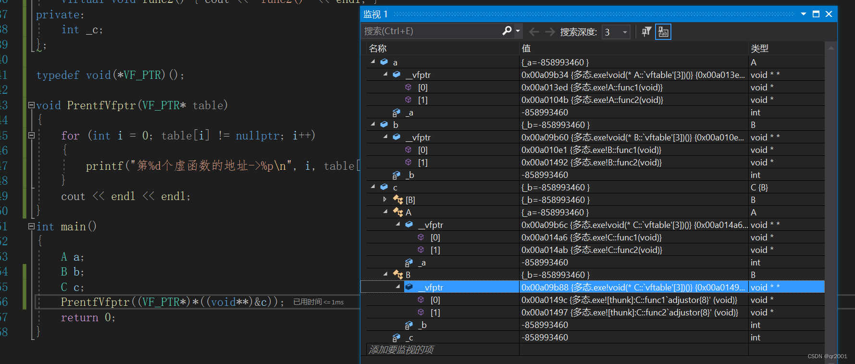Click the private field icon of _c
The image size is (855, 364).
coord(397,338)
